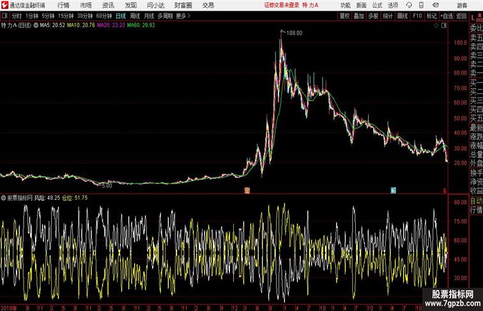483x311 pixels.
Task: Click the 复权 toolbar button
Action: (345, 16)
